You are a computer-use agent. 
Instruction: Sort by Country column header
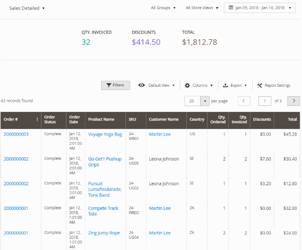(197, 120)
